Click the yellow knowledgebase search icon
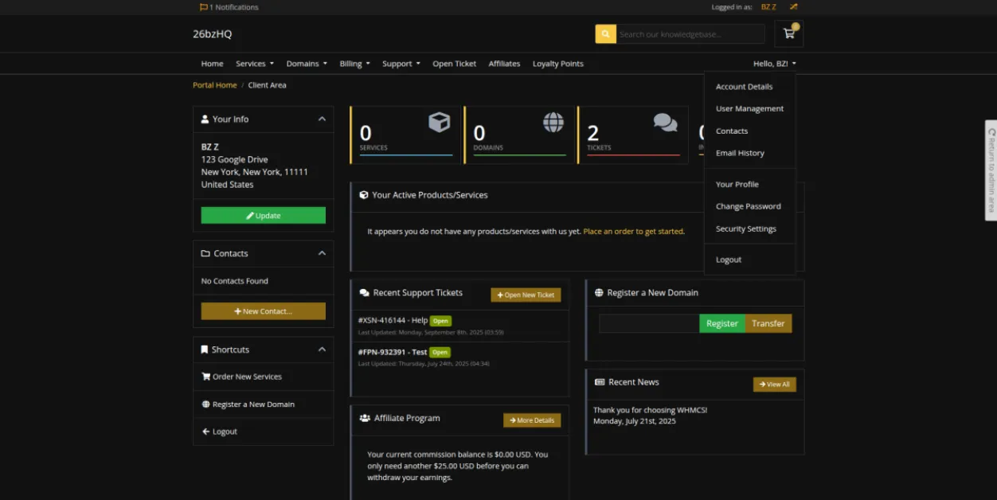This screenshot has width=997, height=500. point(605,34)
